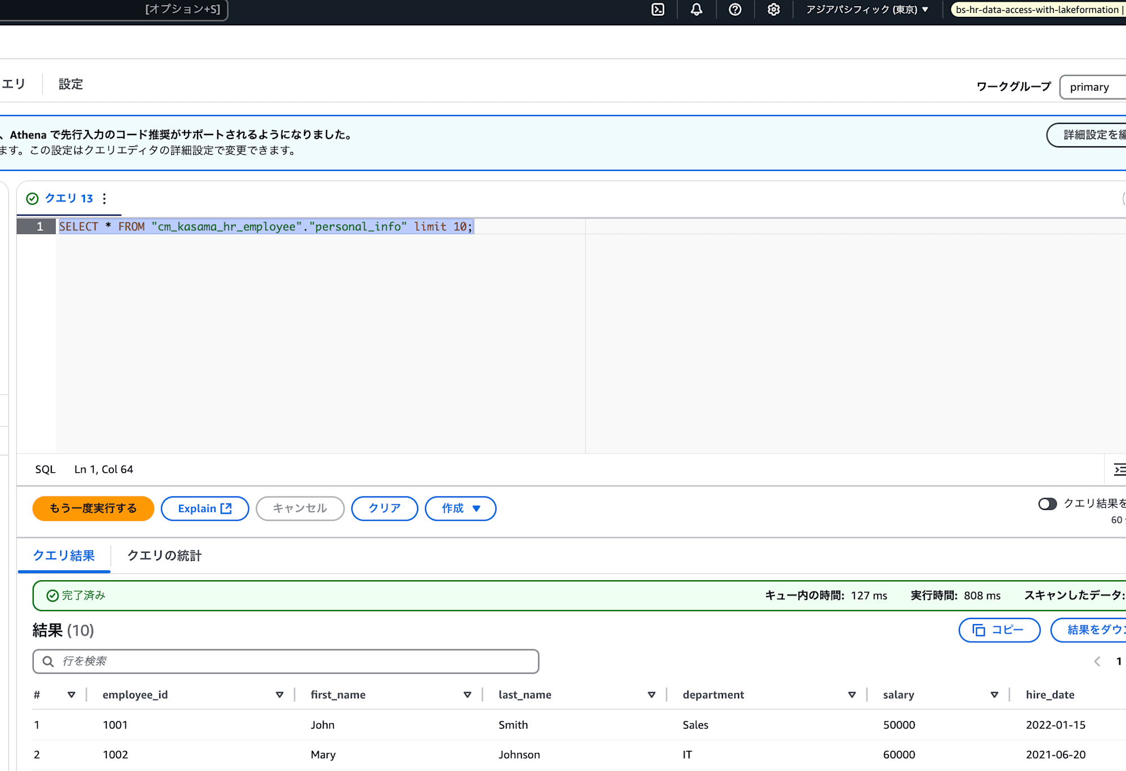Click the salary cell 50000
1126x771 pixels.
point(899,725)
